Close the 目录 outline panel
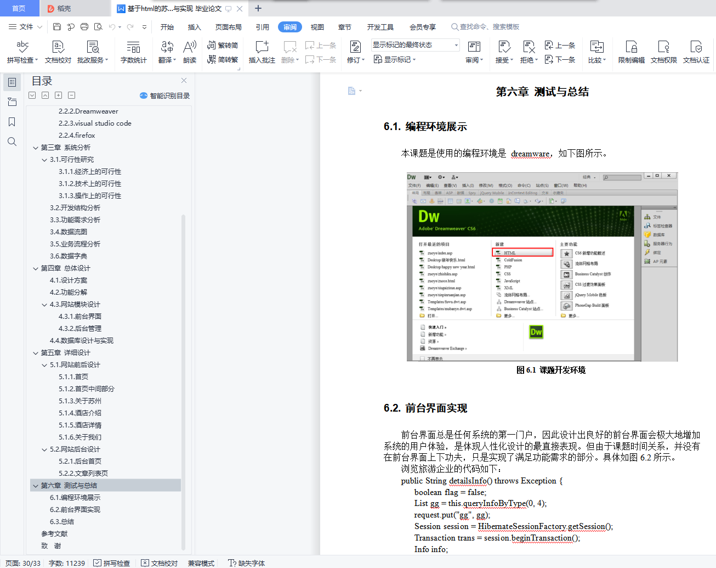This screenshot has height=568, width=716. tap(184, 81)
